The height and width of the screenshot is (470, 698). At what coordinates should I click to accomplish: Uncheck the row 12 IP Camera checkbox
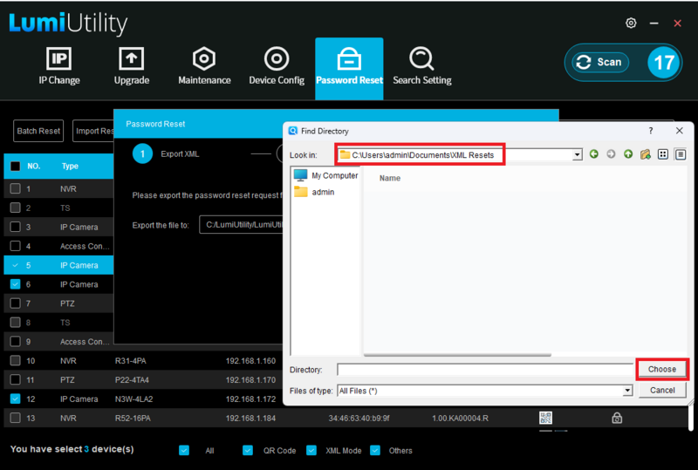point(15,398)
